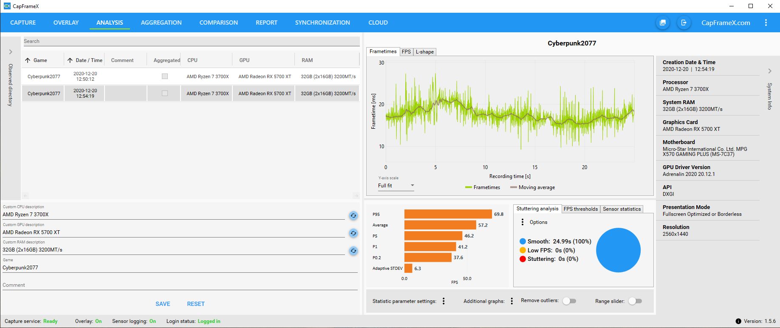Image resolution: width=780 pixels, height=328 pixels.
Task: Click the Frametimes legend entry
Action: (x=483, y=187)
